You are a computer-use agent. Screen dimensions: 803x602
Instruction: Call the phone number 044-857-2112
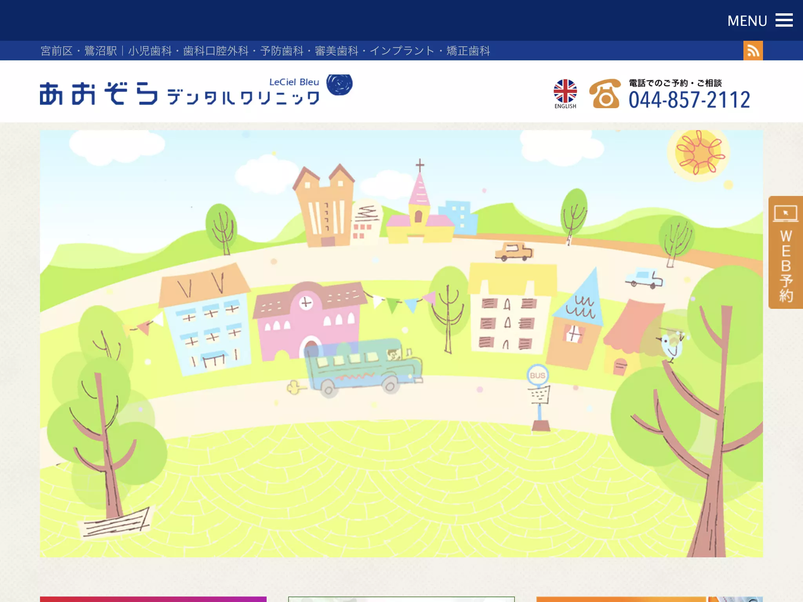[689, 100]
